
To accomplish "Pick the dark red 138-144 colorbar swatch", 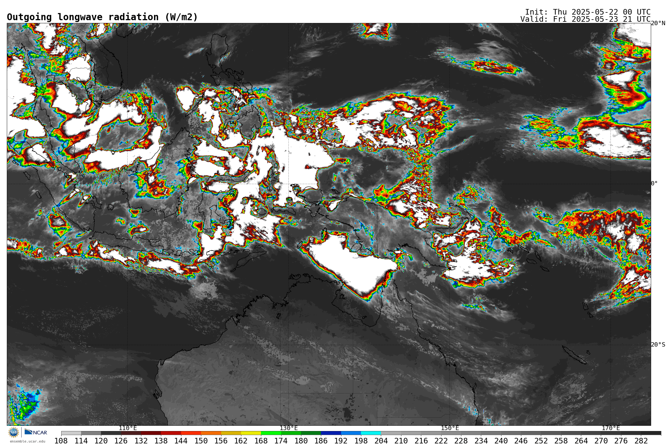I will pyautogui.click(x=171, y=433).
